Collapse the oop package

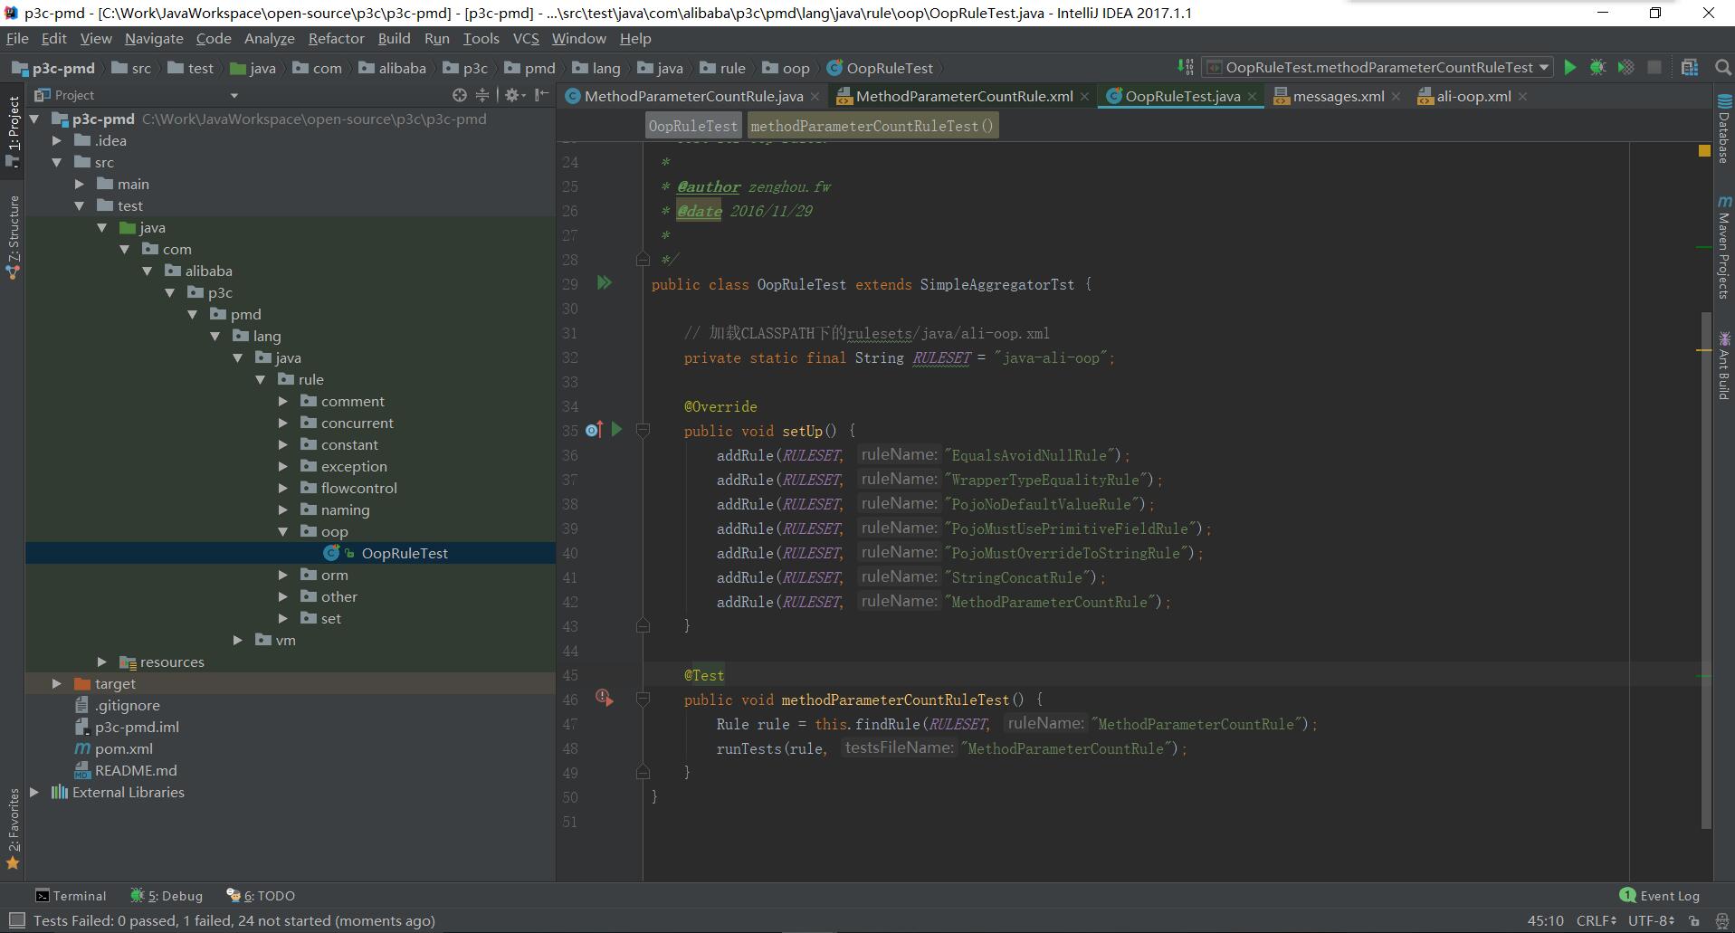(x=283, y=531)
